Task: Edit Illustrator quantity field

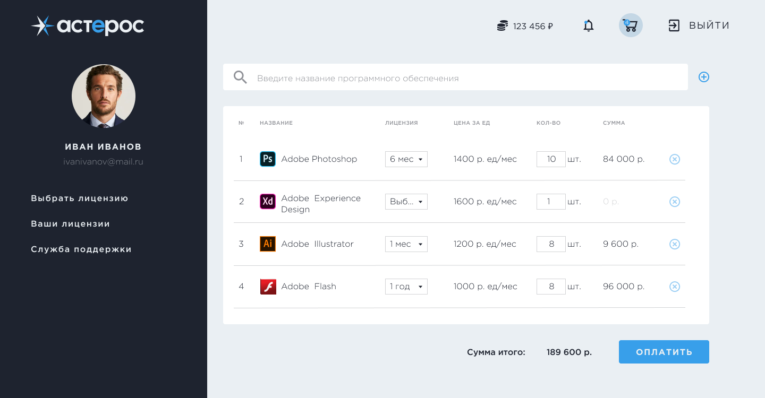Action: (551, 244)
